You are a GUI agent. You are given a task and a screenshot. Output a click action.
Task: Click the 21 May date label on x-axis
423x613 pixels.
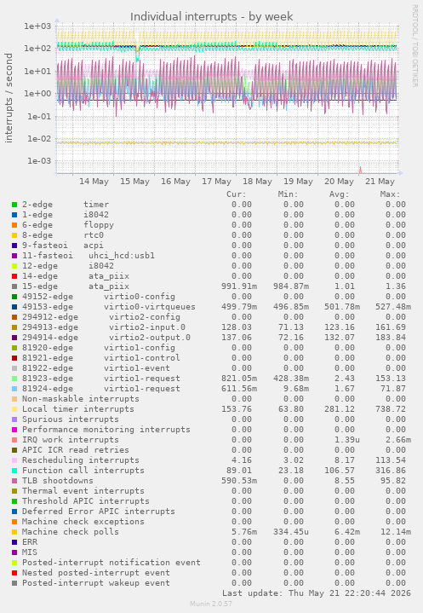tap(380, 182)
